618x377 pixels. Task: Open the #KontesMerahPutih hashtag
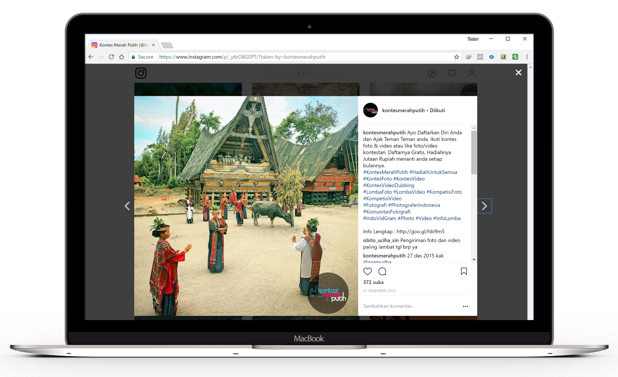(x=385, y=172)
